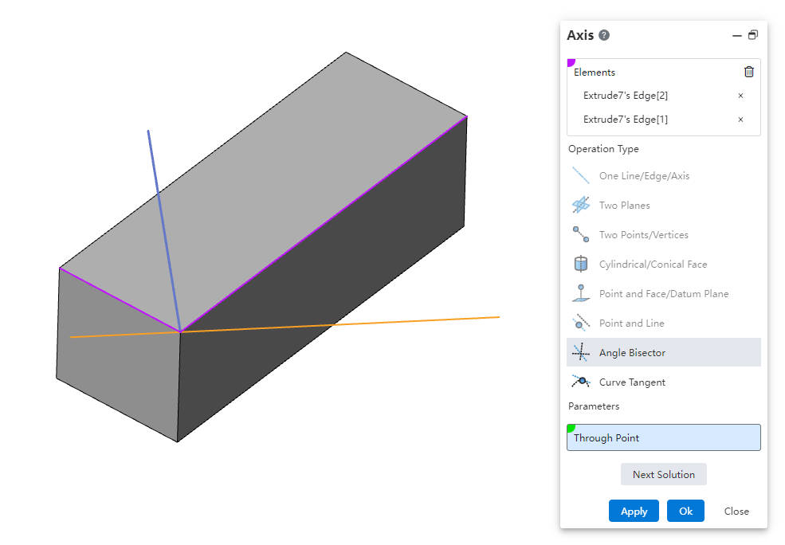Screen dimensions: 785x545
Task: Click the Next Solution button
Action: (x=663, y=474)
